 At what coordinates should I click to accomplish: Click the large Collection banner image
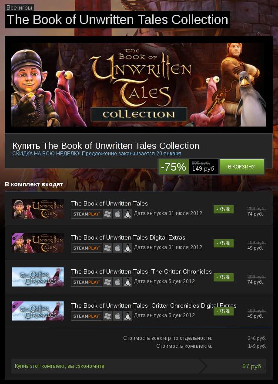(139, 85)
